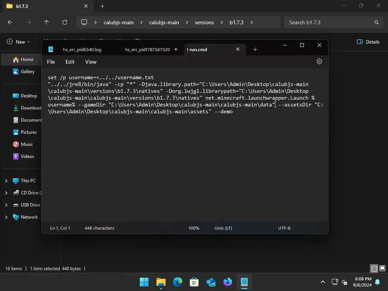Go up one folder level
This screenshot has height=291, width=388.
[x=46, y=22]
